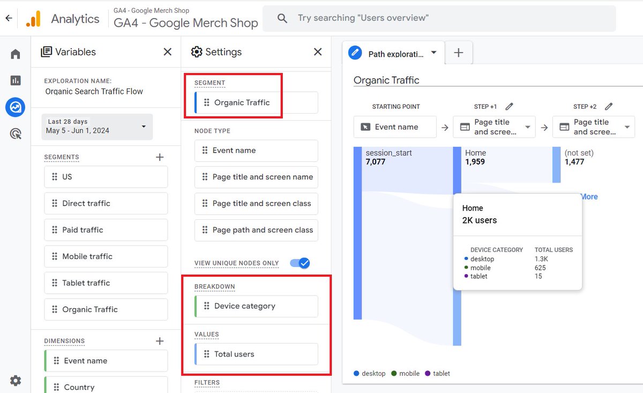Open Explore icon in the left sidebar

[x=16, y=107]
